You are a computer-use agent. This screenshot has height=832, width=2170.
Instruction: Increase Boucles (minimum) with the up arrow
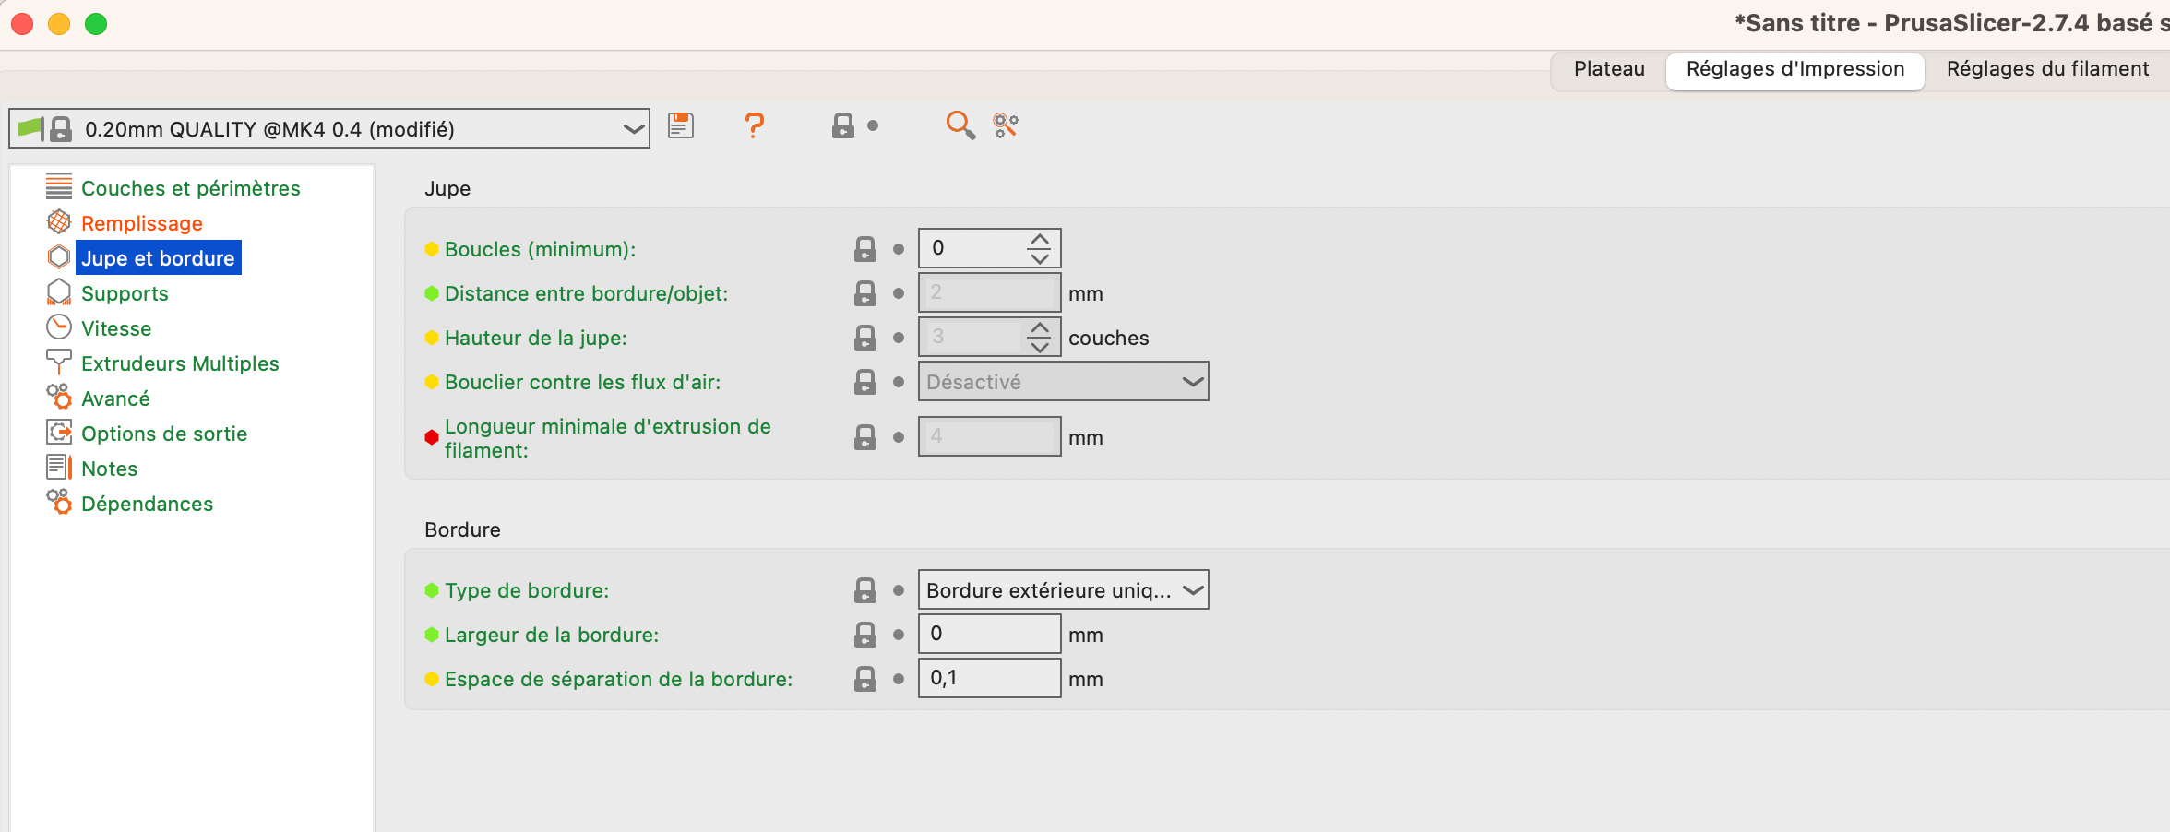point(1040,239)
